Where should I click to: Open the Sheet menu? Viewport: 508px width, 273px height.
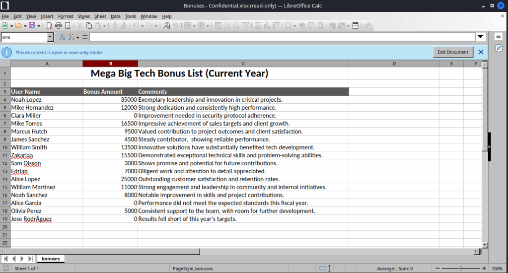coord(100,16)
